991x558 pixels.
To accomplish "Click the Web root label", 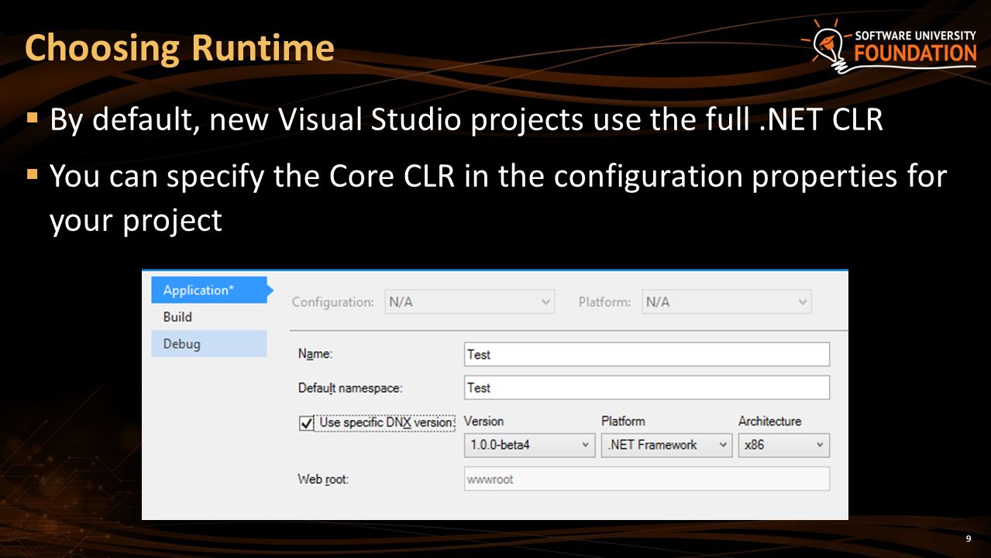I will [323, 479].
